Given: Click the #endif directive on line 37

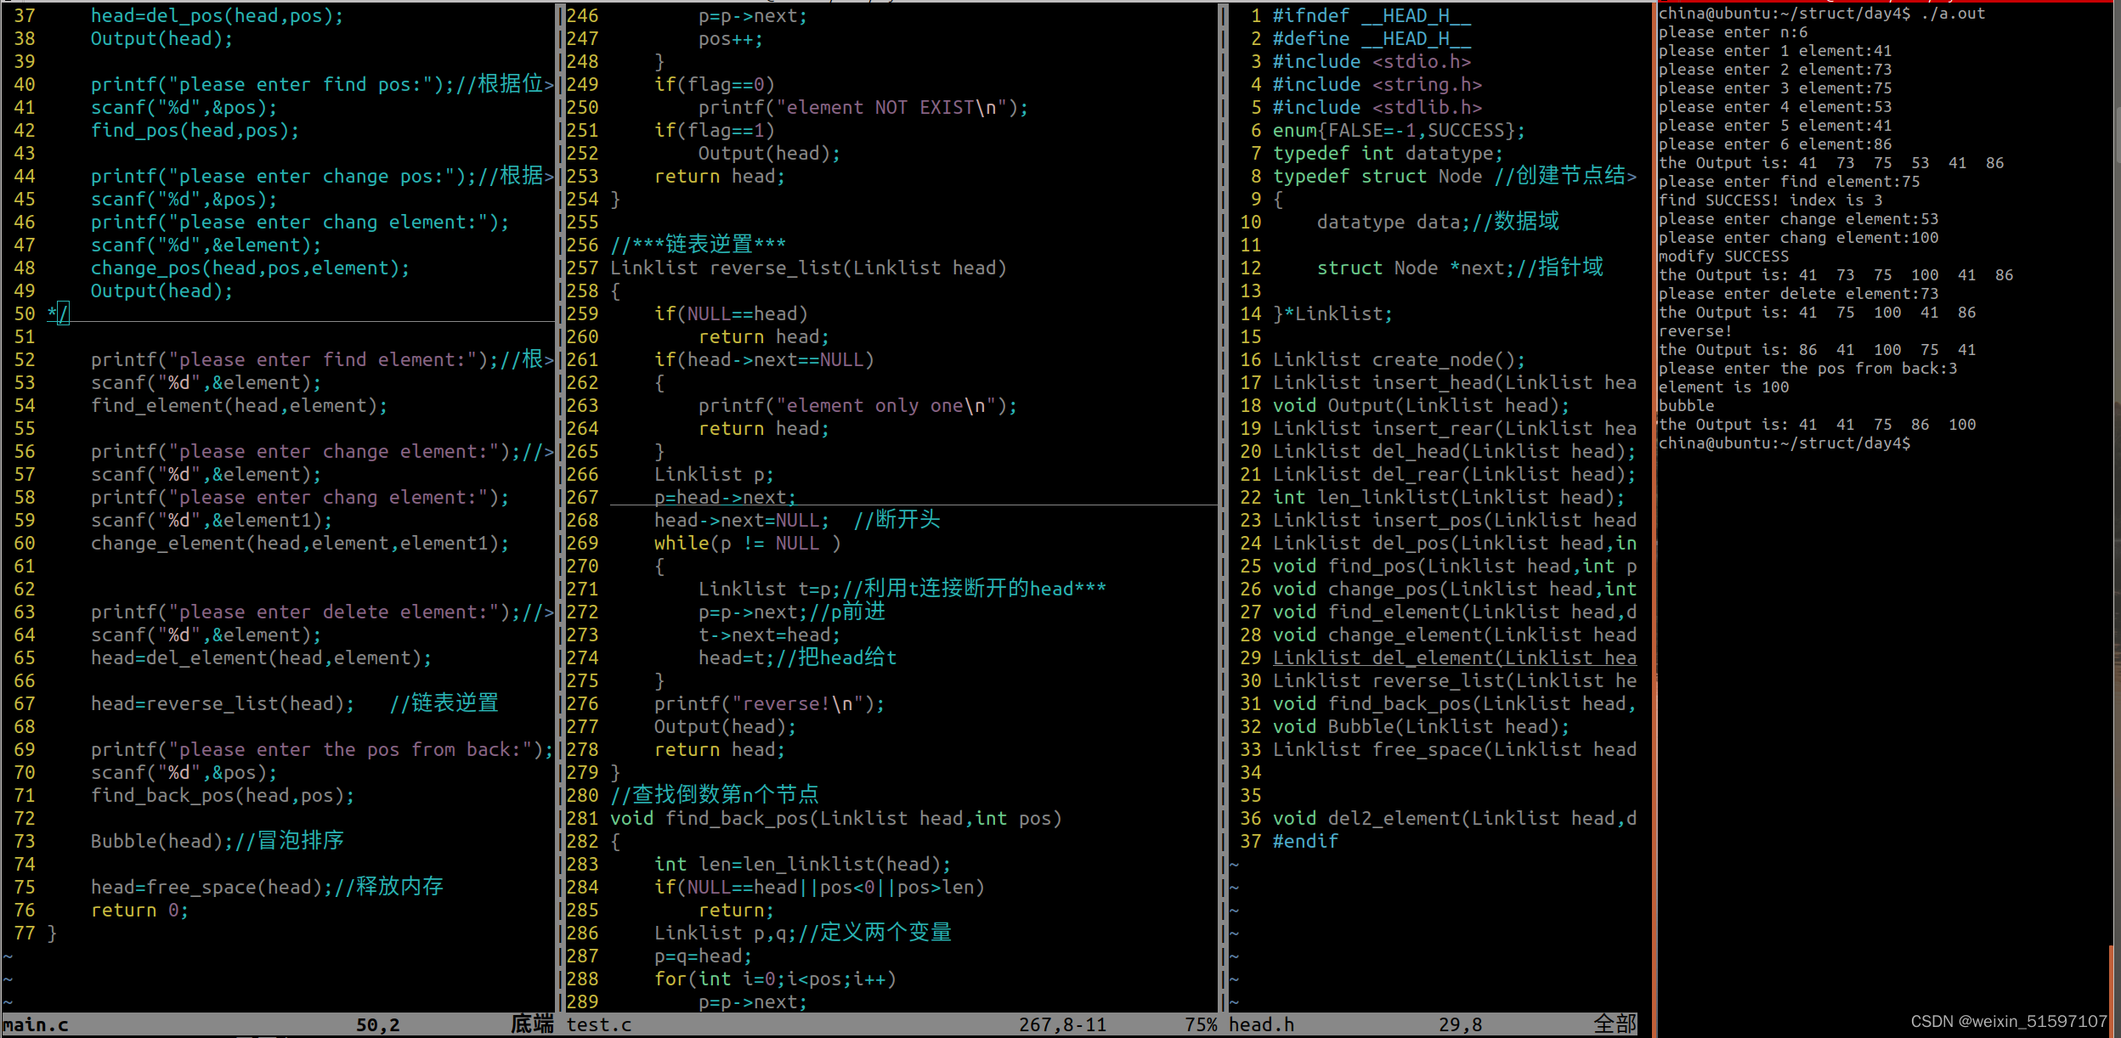Looking at the screenshot, I should click(x=1305, y=841).
